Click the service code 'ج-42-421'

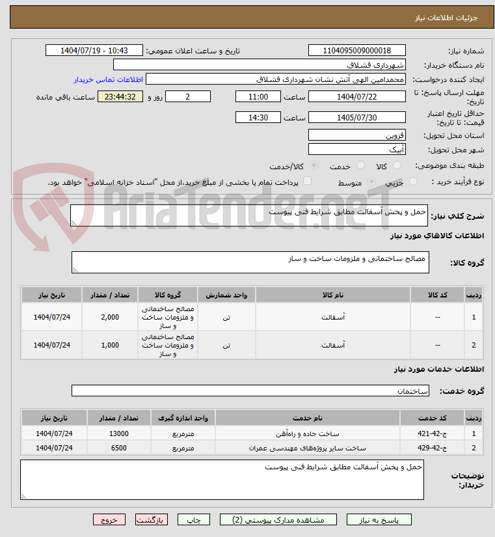pos(432,434)
